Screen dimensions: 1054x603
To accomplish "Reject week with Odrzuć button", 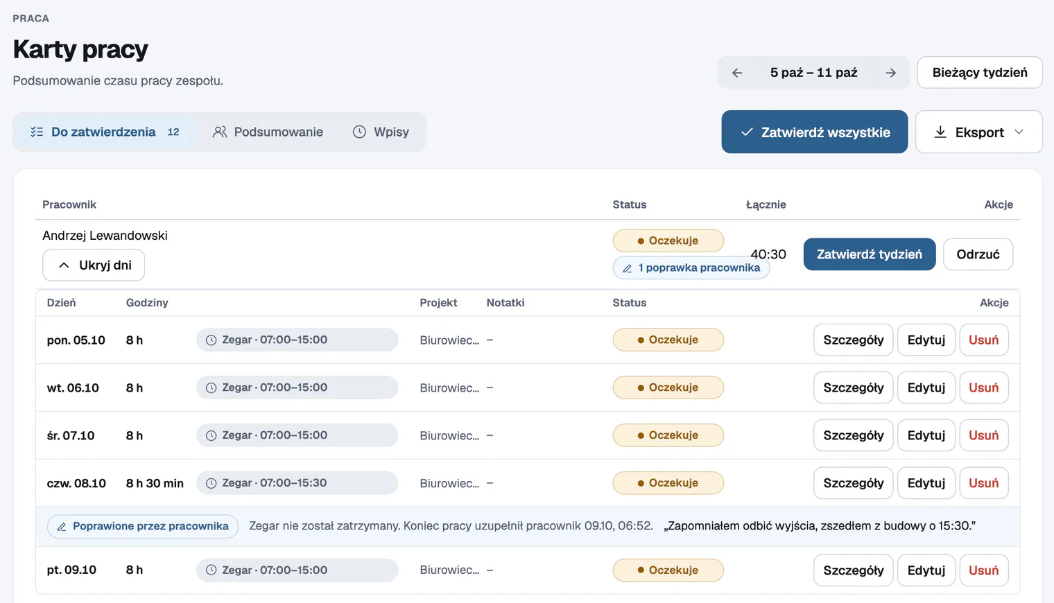I will tap(978, 254).
